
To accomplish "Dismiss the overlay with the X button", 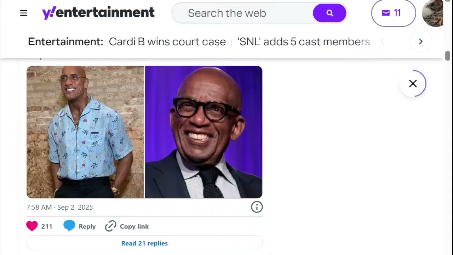I will (x=413, y=84).
